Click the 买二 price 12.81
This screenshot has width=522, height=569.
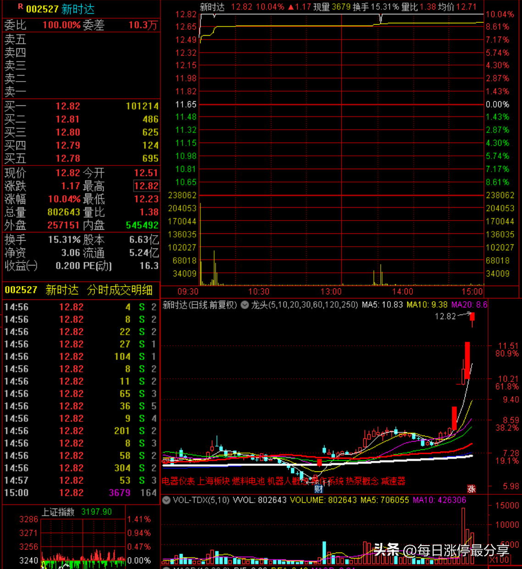pos(68,119)
